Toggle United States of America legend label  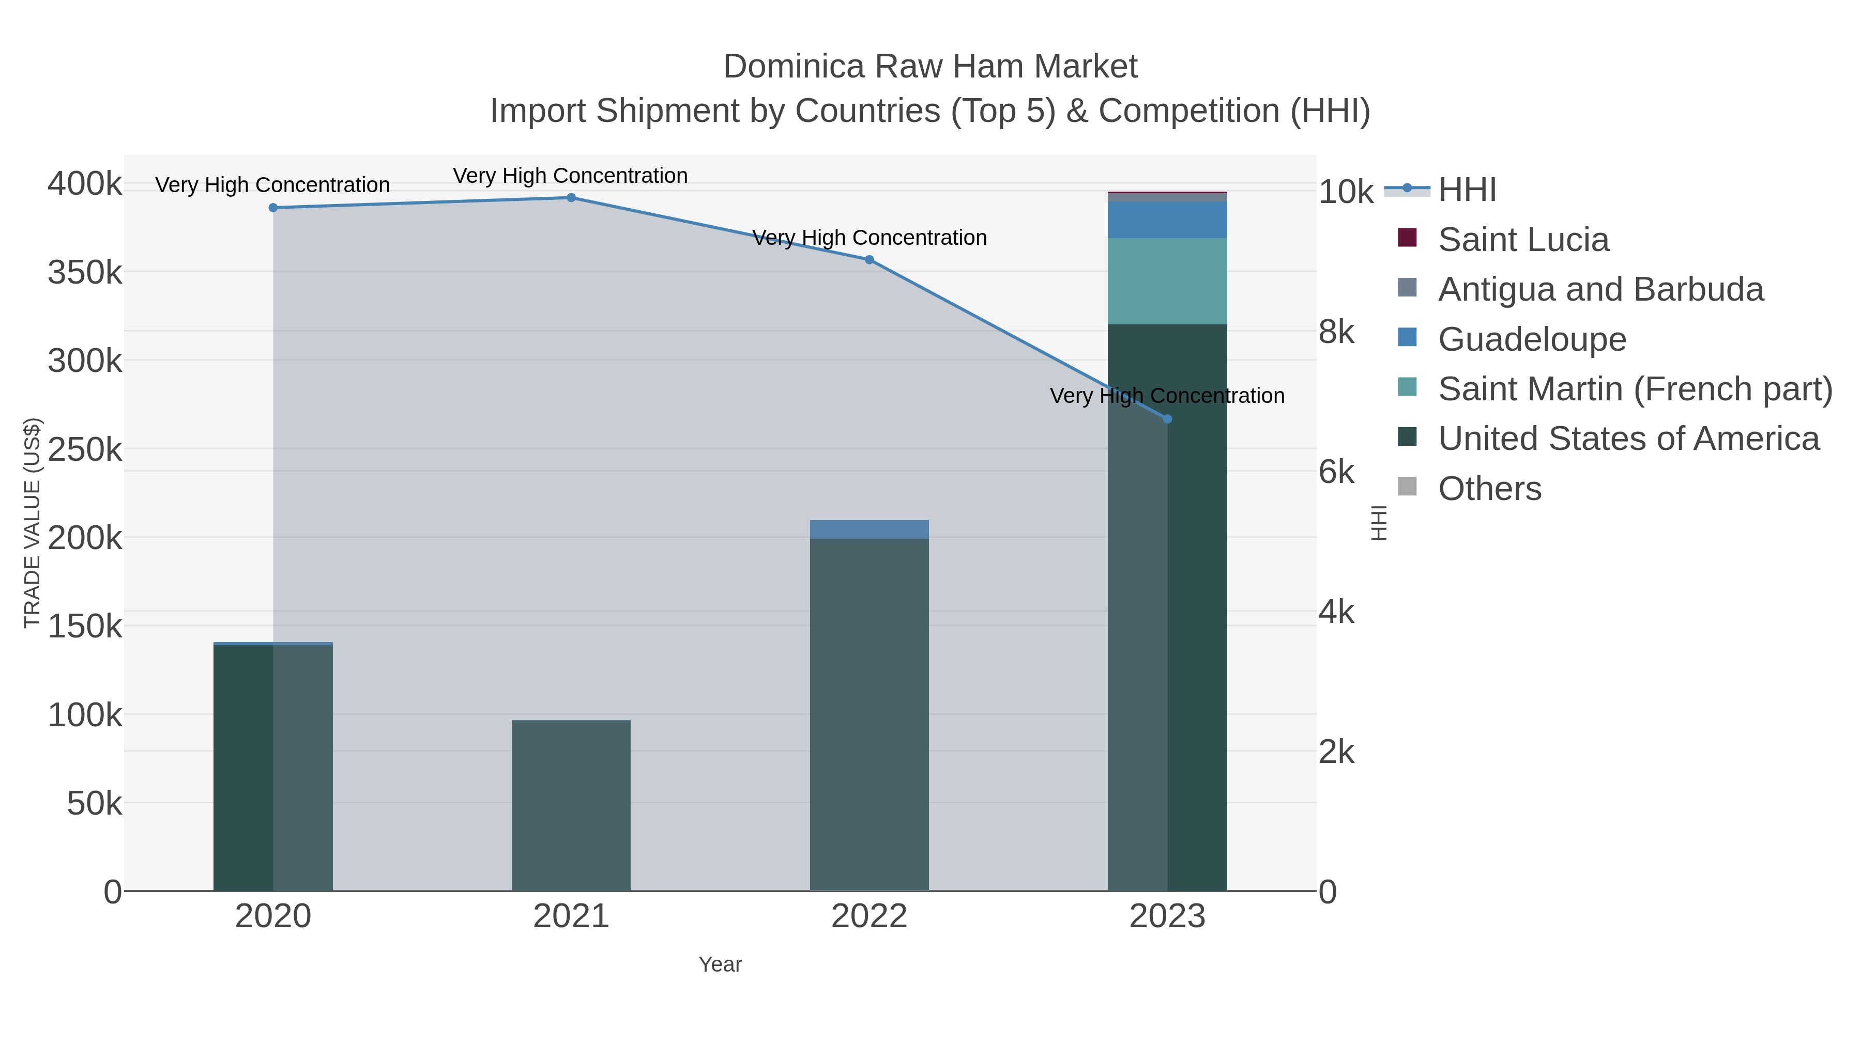click(1629, 438)
